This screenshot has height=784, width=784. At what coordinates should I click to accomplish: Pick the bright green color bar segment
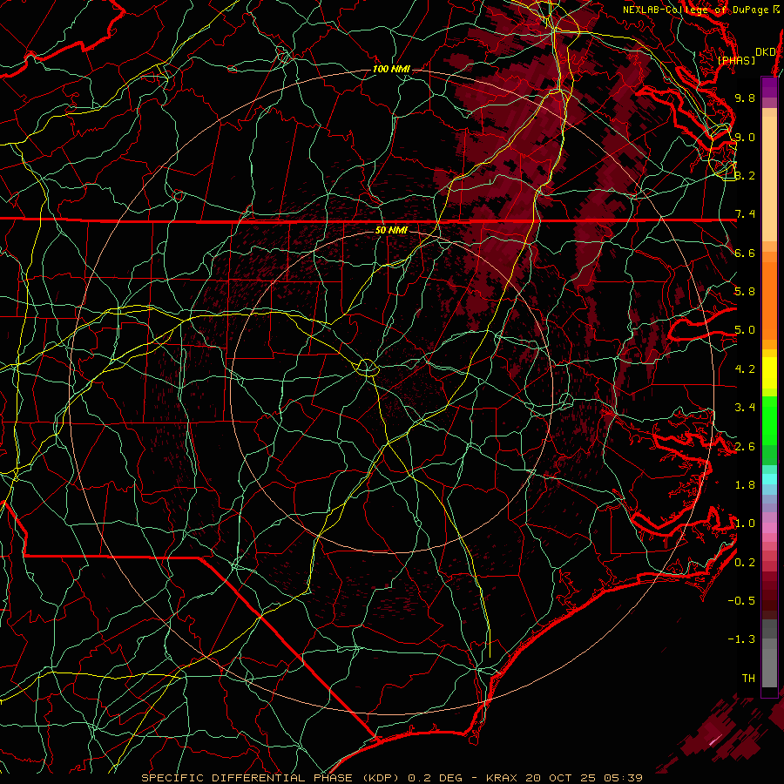click(x=769, y=421)
